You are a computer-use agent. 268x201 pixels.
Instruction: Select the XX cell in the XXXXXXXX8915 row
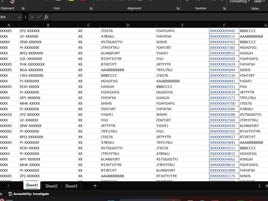[x=88, y=53]
